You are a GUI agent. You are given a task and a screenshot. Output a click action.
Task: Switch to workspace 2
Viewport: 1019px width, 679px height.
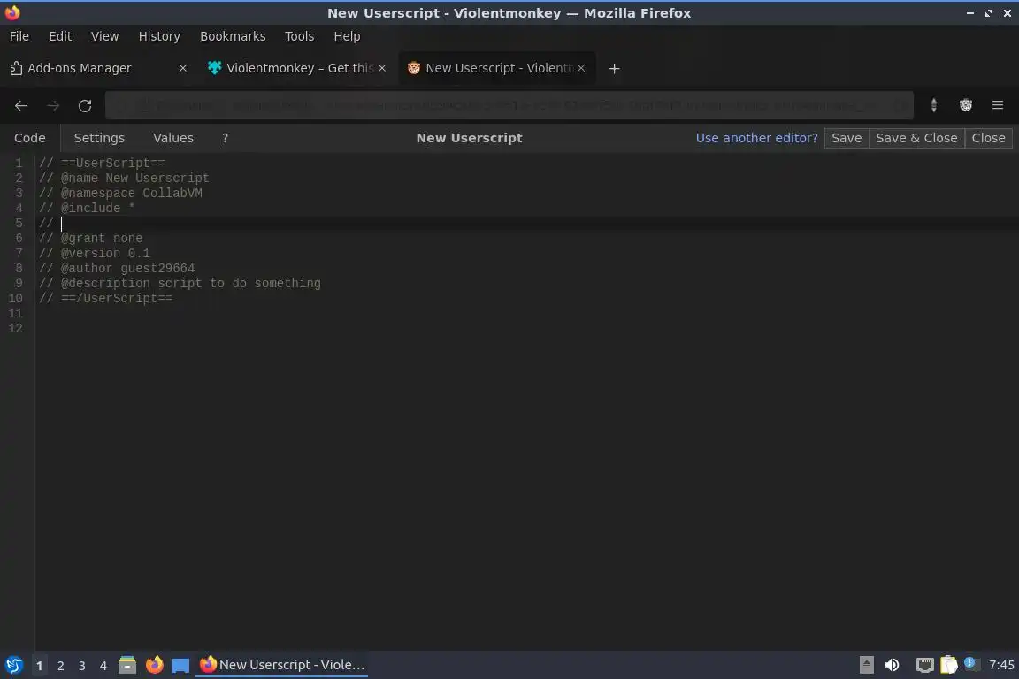pyautogui.click(x=61, y=666)
